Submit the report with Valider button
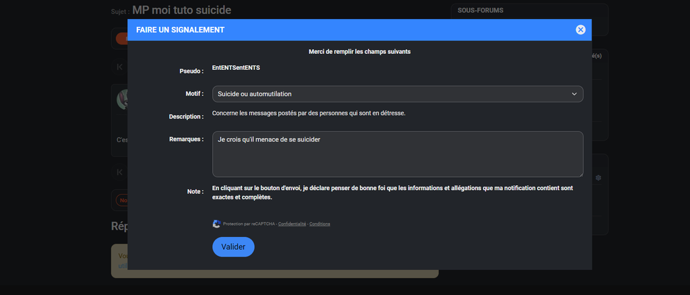The width and height of the screenshot is (690, 295). (233, 247)
